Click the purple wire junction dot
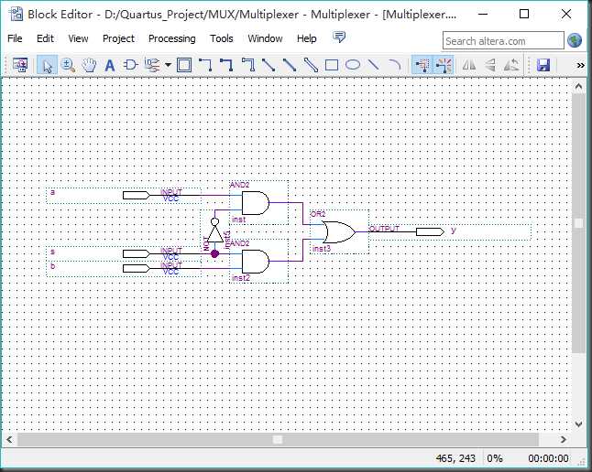This screenshot has height=472, width=592. [x=214, y=253]
